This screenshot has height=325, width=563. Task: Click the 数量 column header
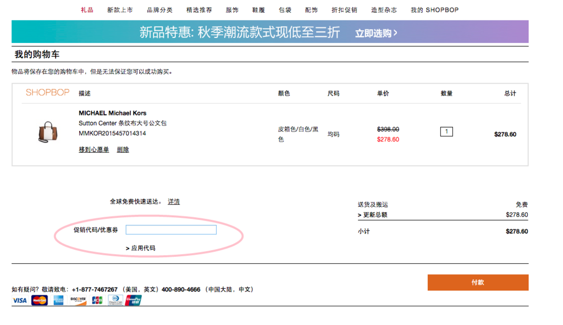click(446, 93)
